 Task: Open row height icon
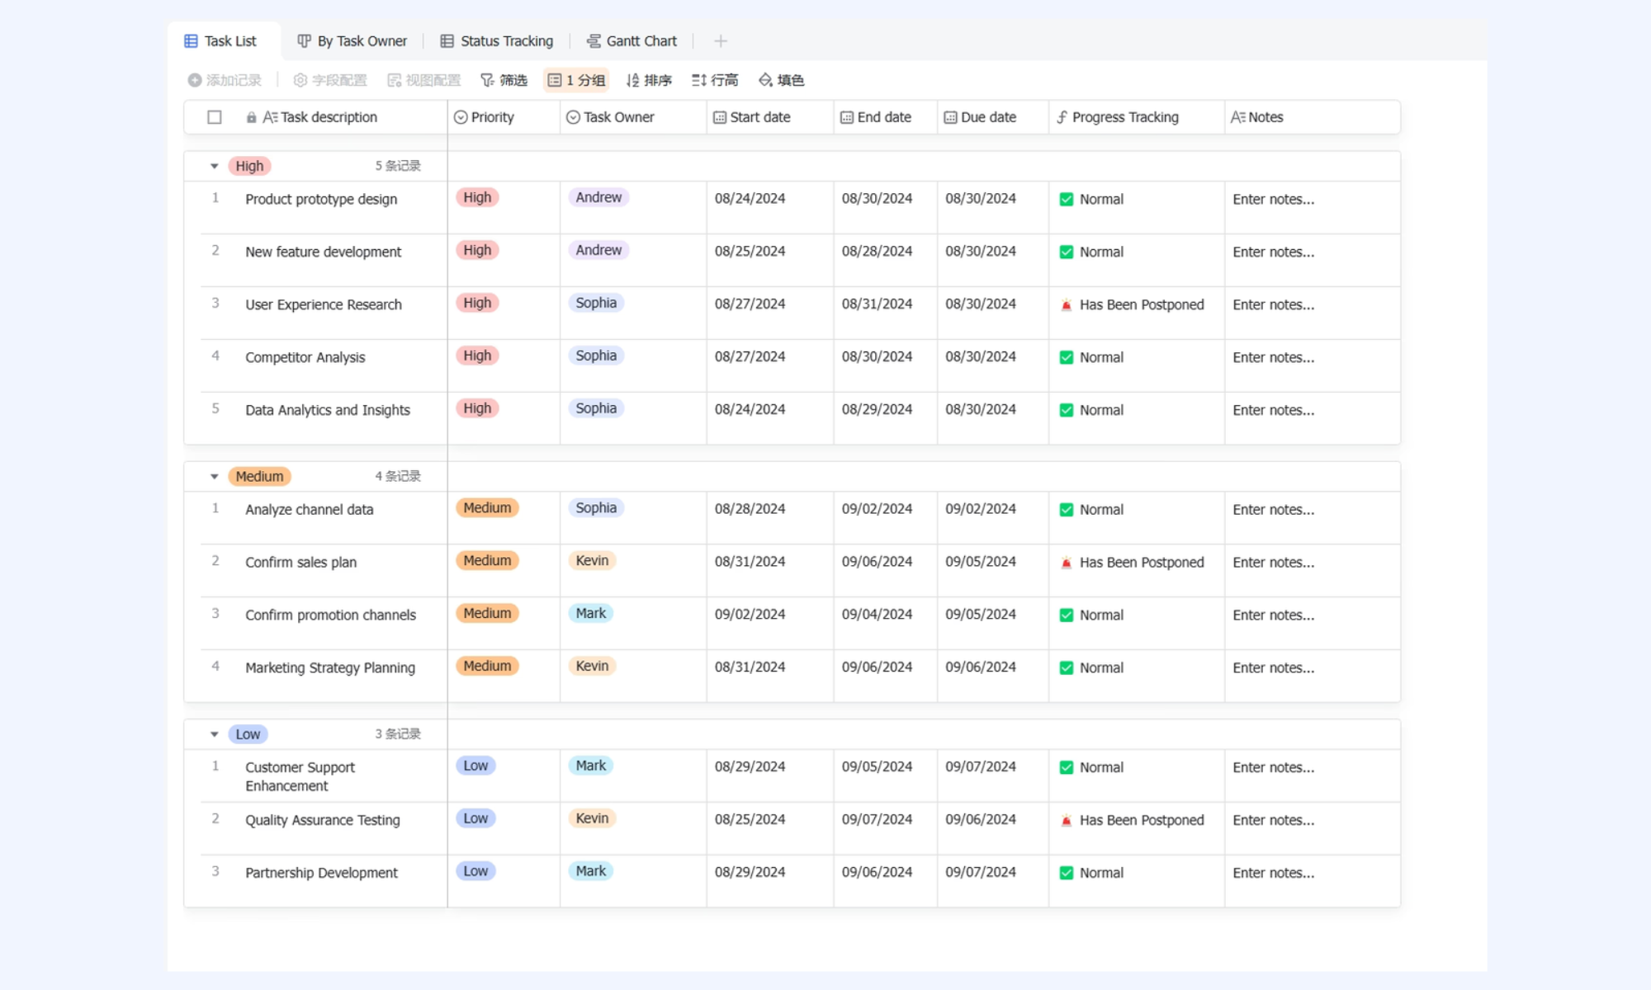point(699,80)
